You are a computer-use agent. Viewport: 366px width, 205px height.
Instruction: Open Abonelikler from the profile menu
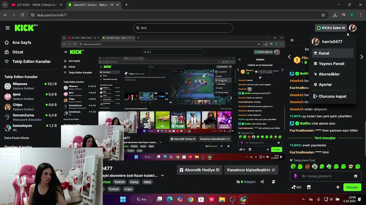[x=332, y=74]
